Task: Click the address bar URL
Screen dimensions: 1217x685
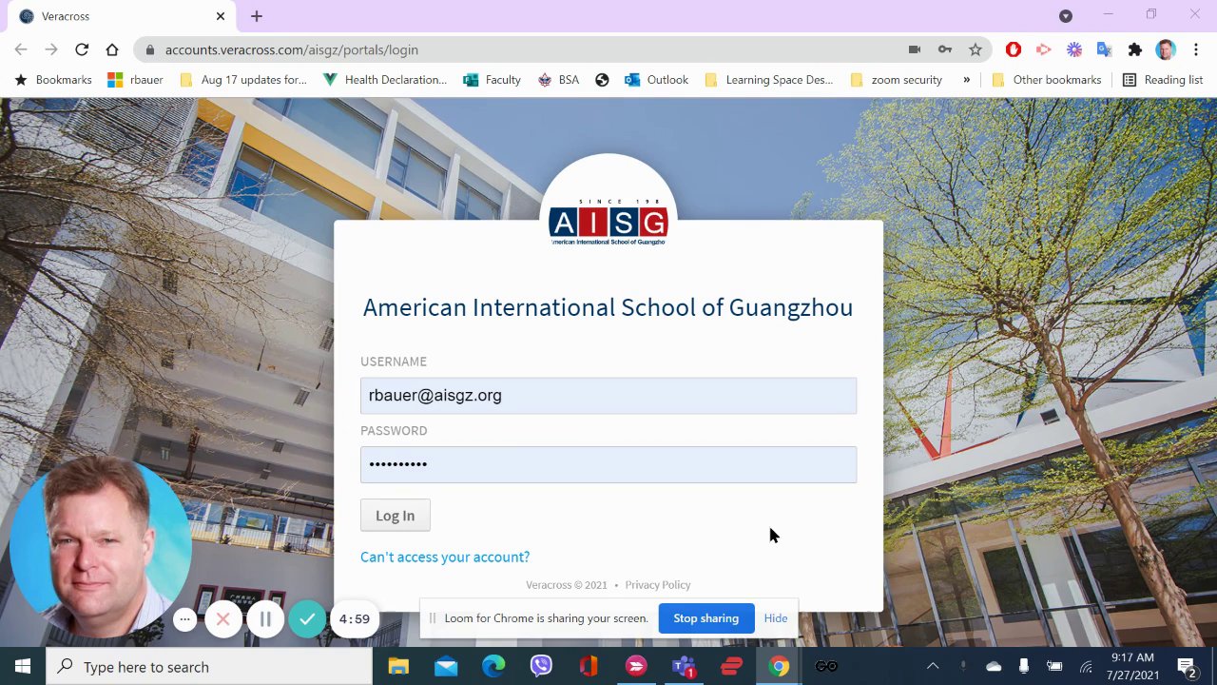Action: click(292, 49)
